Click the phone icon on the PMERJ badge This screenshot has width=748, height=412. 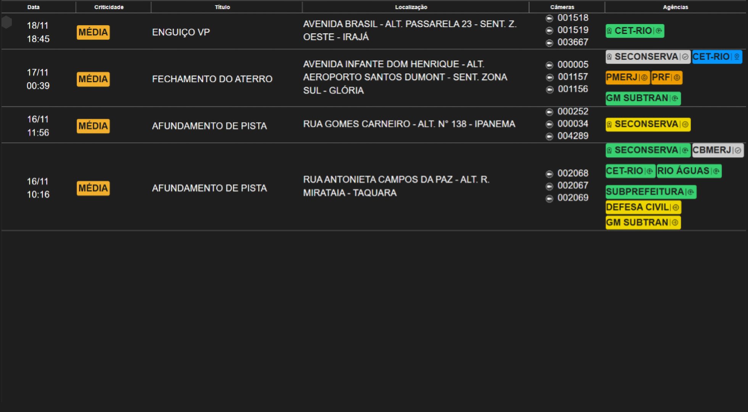[x=644, y=77]
